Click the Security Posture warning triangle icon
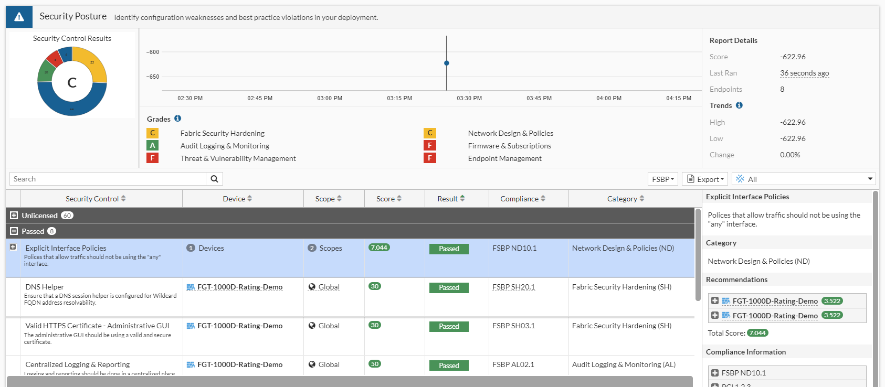The width and height of the screenshot is (885, 387). click(x=19, y=17)
